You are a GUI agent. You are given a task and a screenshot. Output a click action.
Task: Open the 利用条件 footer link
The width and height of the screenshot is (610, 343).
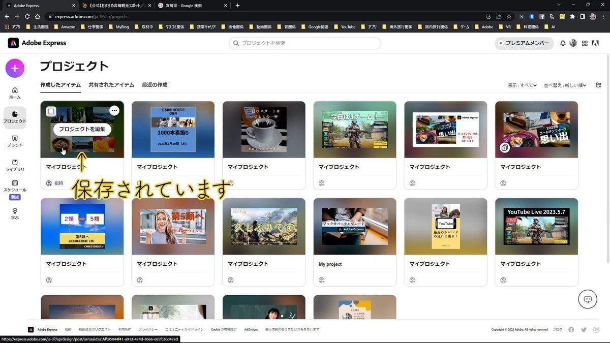click(125, 329)
